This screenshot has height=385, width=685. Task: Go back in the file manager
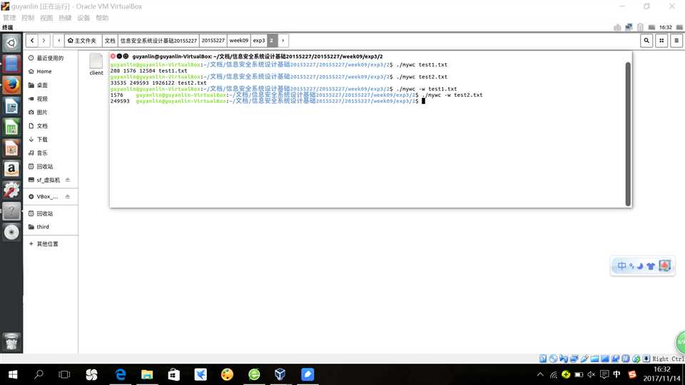click(32, 41)
